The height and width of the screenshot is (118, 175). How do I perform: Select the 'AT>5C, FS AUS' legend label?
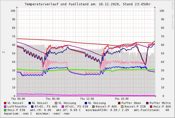(x=46, y=106)
